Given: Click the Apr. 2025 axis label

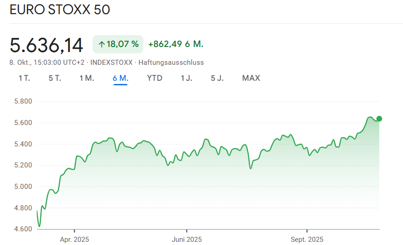Looking at the screenshot, I should tap(74, 239).
